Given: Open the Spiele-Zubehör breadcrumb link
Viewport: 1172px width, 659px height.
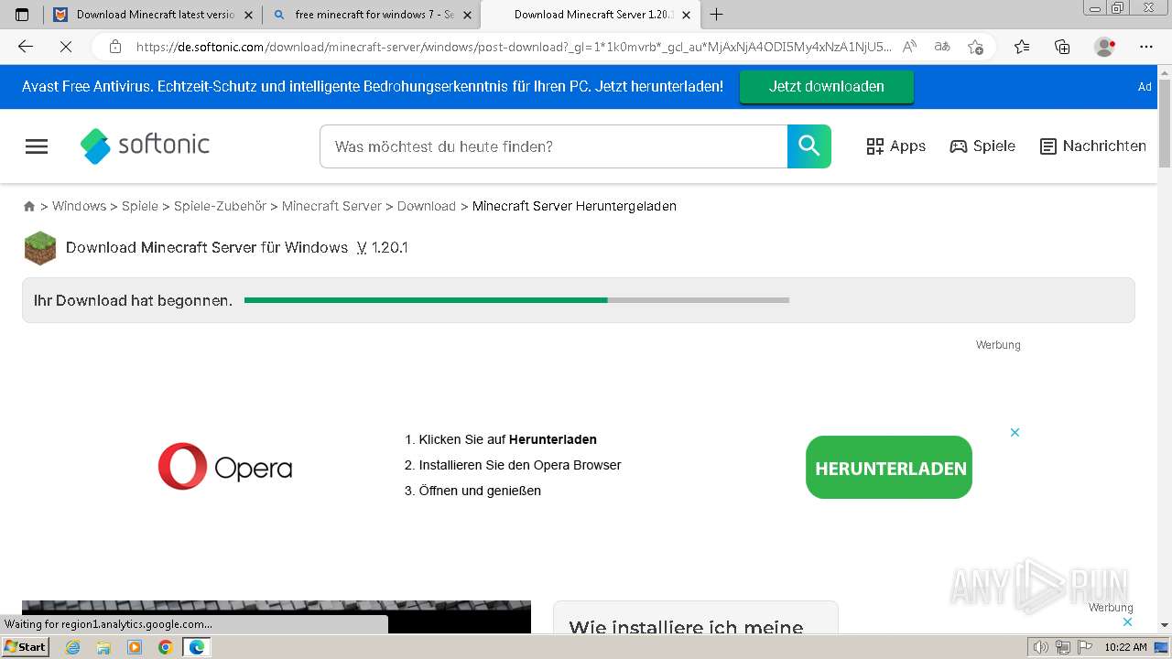Looking at the screenshot, I should coord(220,206).
